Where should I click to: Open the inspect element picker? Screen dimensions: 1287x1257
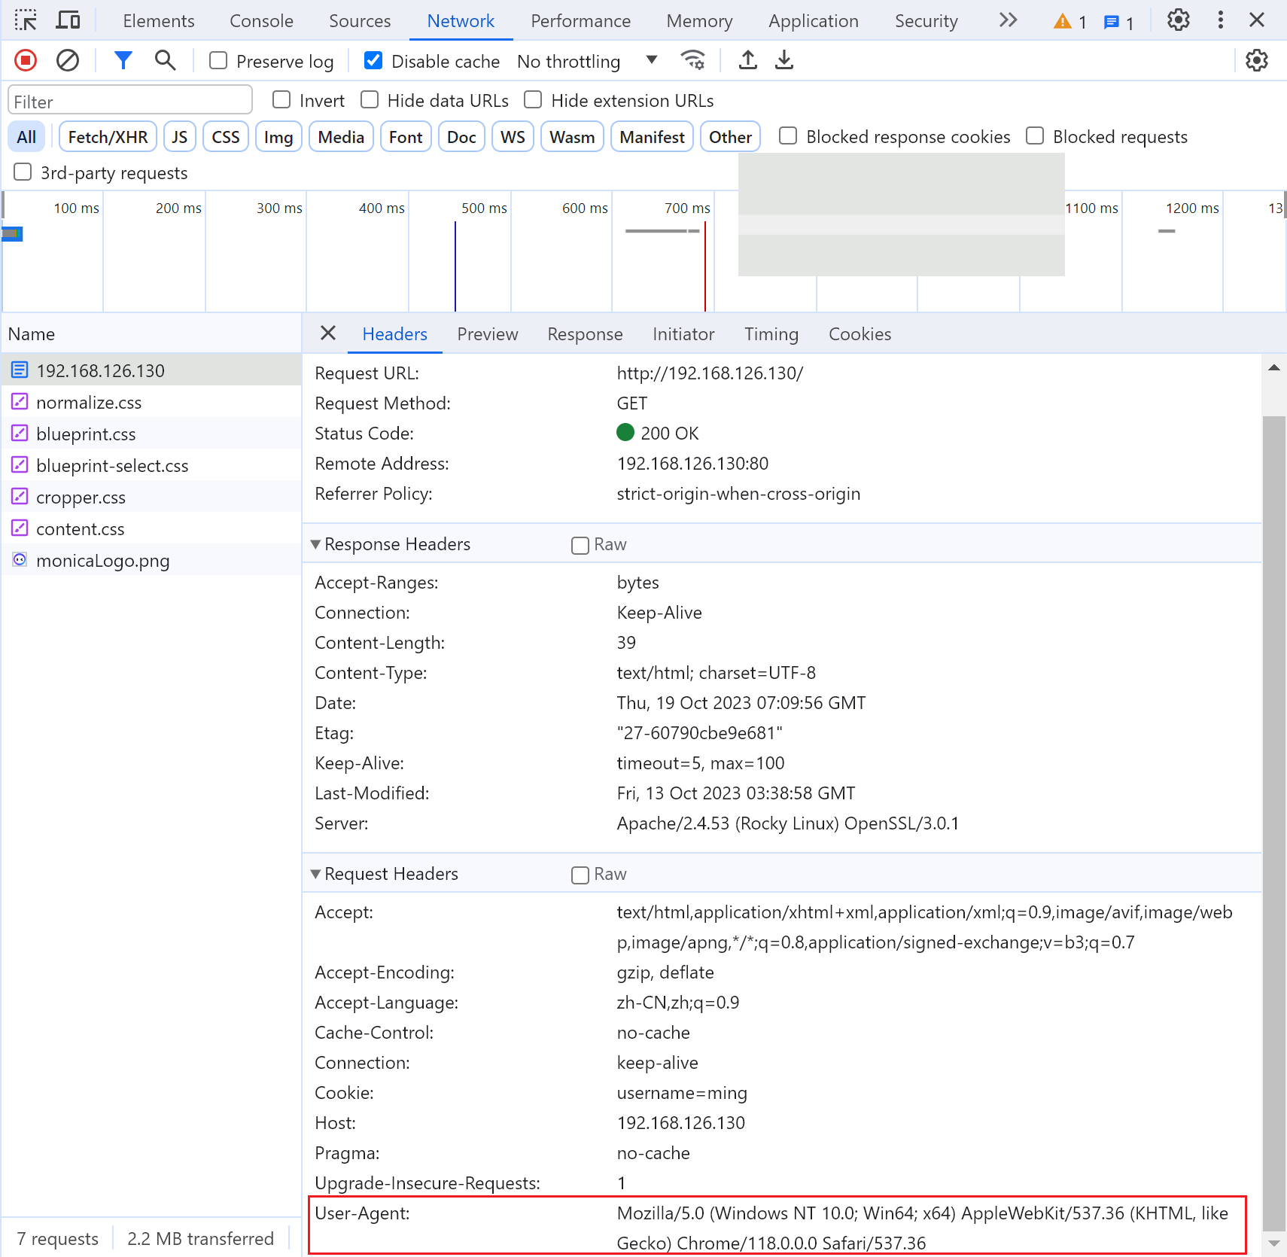pos(26,20)
